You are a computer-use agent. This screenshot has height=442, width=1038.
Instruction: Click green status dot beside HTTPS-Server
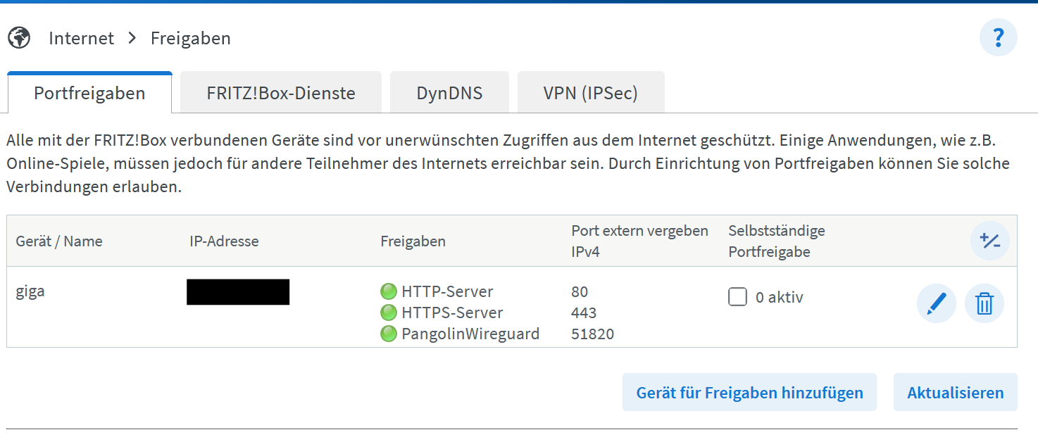click(388, 312)
